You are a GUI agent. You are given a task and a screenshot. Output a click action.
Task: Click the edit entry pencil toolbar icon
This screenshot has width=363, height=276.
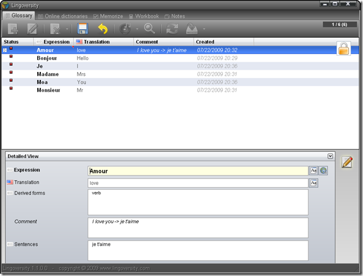coord(32,29)
